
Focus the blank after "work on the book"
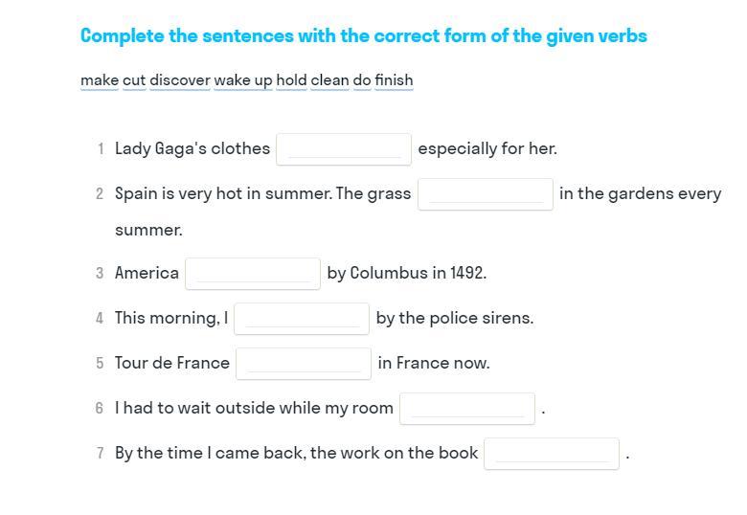pyautogui.click(x=552, y=454)
